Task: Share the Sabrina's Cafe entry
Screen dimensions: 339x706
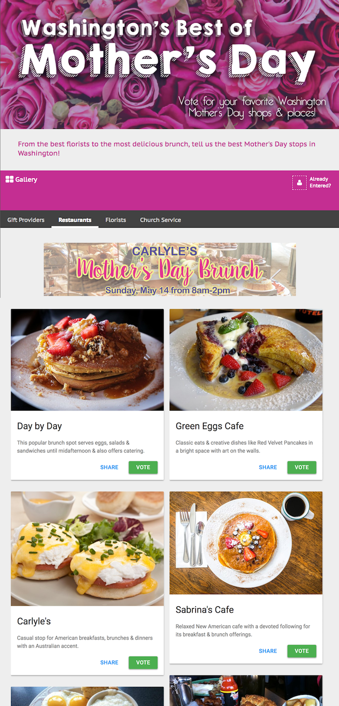Action: (x=268, y=651)
